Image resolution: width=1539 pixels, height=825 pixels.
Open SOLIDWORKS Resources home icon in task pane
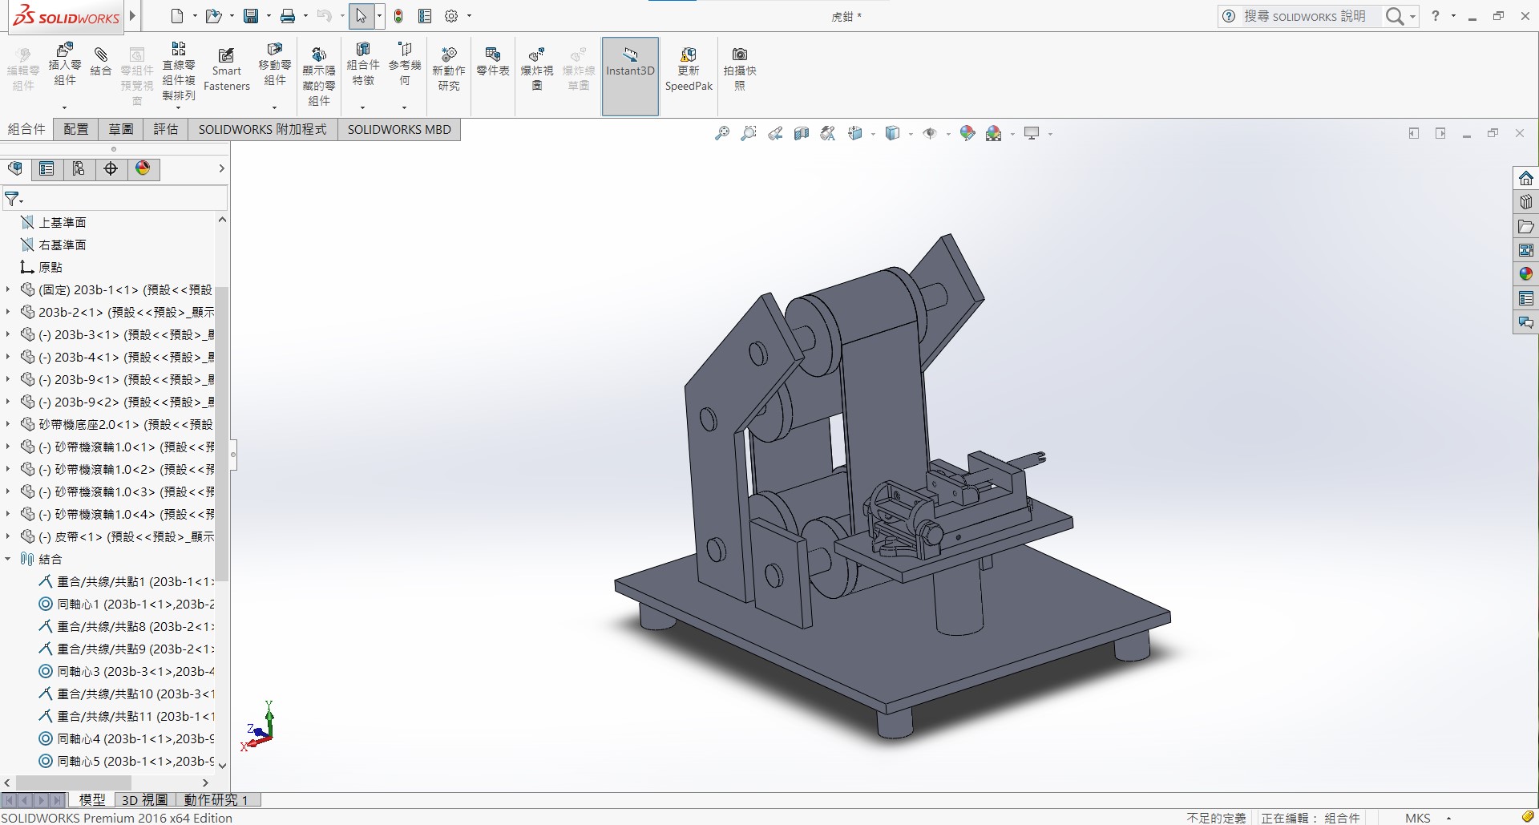pos(1525,178)
